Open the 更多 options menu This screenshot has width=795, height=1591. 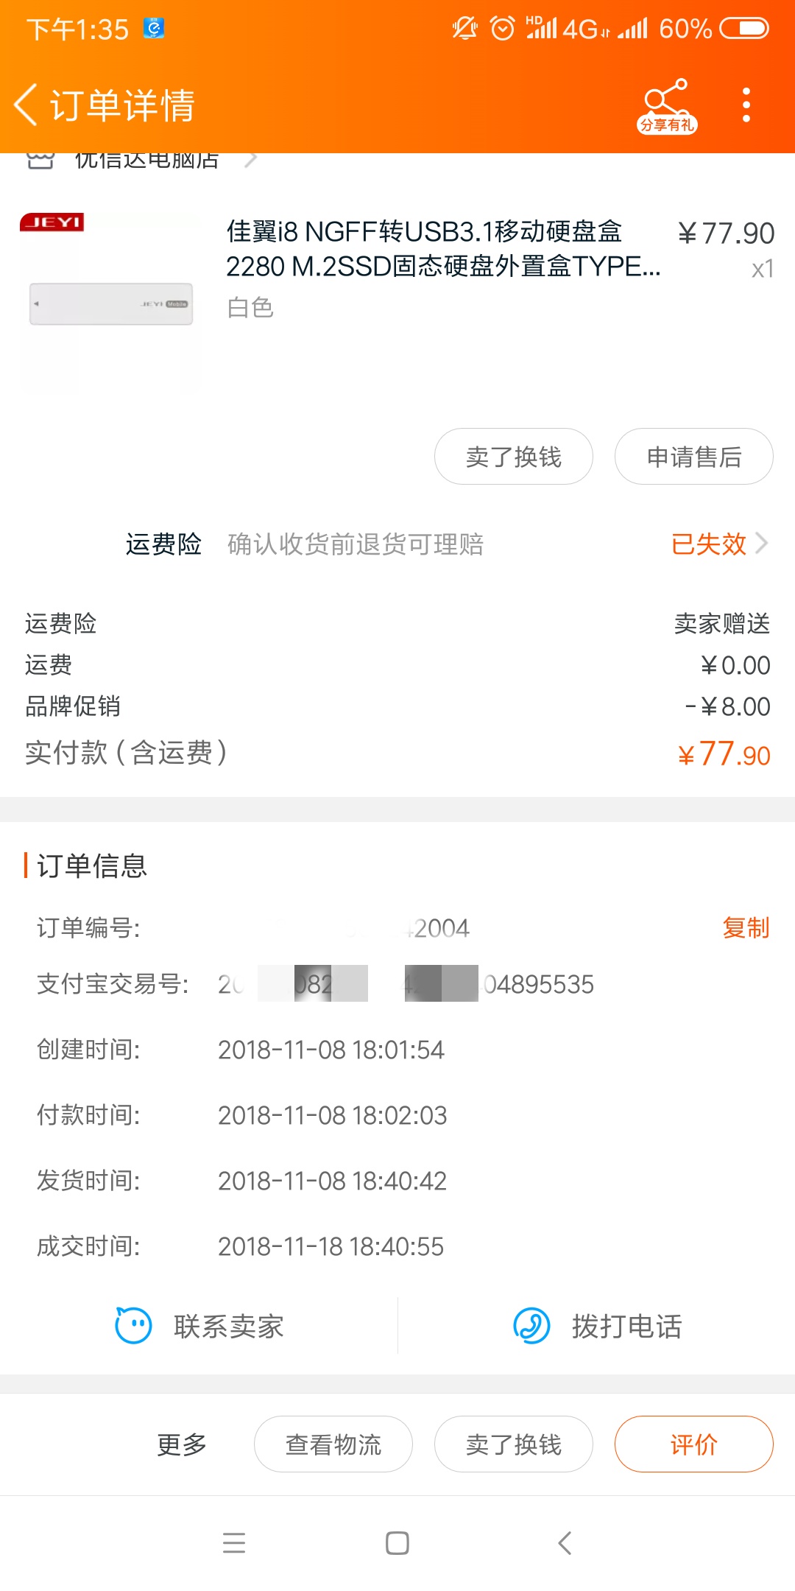tap(182, 1444)
